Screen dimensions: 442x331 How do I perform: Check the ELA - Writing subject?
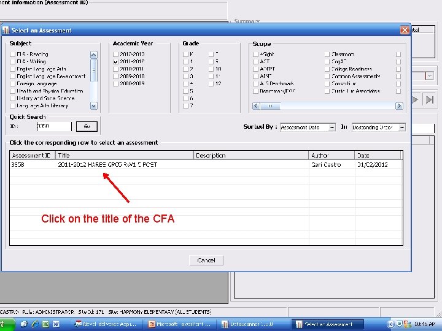12,62
